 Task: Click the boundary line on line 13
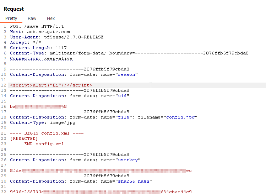coord(70,90)
